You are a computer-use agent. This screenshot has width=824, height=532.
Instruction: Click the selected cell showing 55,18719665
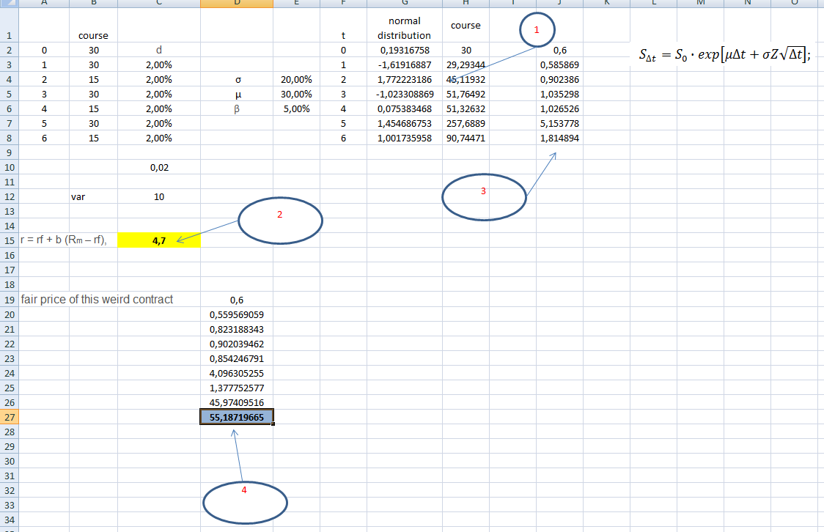click(236, 417)
